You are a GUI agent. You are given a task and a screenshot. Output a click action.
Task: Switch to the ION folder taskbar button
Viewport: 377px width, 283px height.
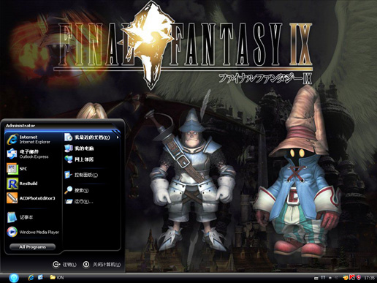click(x=57, y=277)
